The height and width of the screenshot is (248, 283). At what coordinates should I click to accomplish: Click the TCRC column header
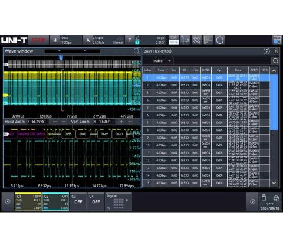[254, 70]
